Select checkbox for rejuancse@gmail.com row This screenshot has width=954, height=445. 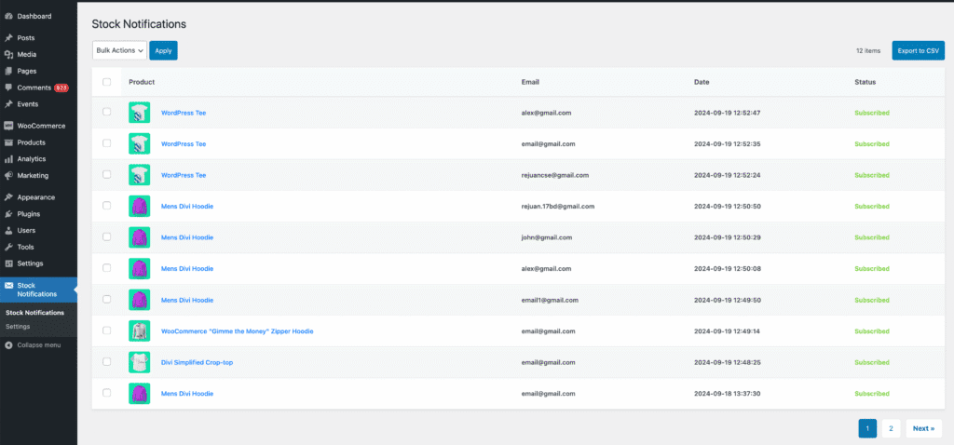(107, 174)
